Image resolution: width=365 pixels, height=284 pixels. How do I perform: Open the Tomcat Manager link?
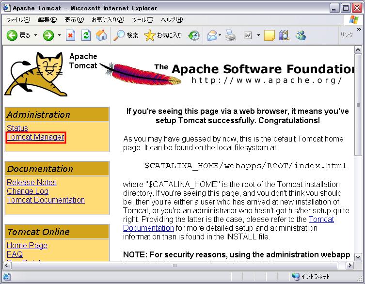[x=35, y=137]
